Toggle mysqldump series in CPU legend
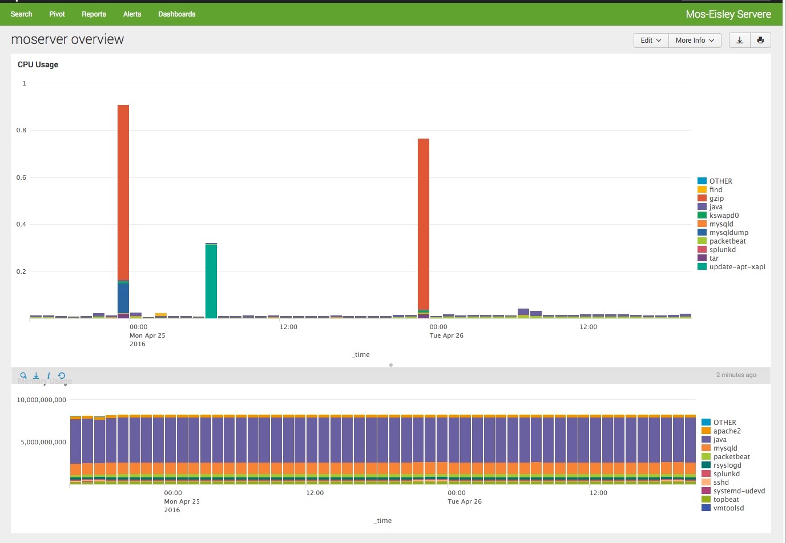This screenshot has width=786, height=543. [x=728, y=233]
